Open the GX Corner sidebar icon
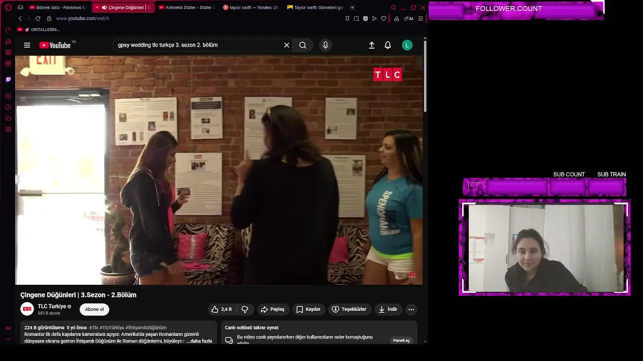643x361 pixels. (8, 328)
